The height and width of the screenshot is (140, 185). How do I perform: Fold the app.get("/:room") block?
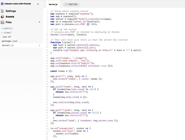(x=49, y=110)
